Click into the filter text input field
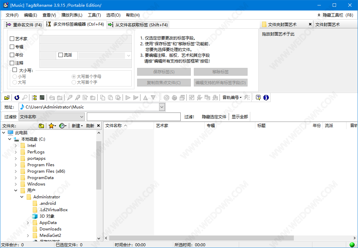This screenshot has height=248, width=358. (133, 117)
